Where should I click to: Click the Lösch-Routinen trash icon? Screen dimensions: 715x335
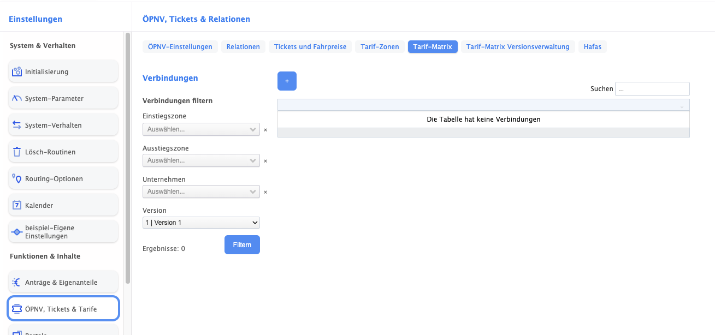[x=17, y=152]
